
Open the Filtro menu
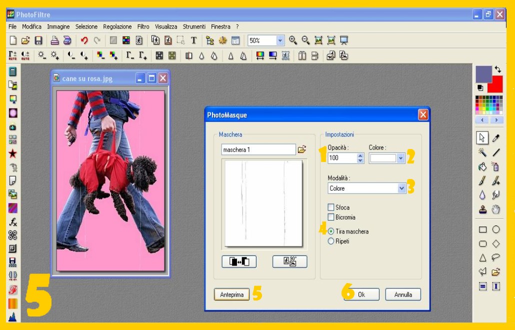[143, 26]
